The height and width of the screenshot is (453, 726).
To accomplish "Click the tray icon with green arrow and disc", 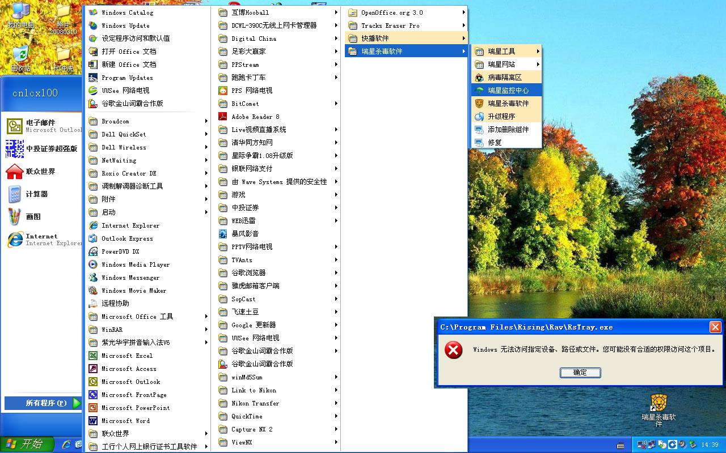I will coord(662,445).
